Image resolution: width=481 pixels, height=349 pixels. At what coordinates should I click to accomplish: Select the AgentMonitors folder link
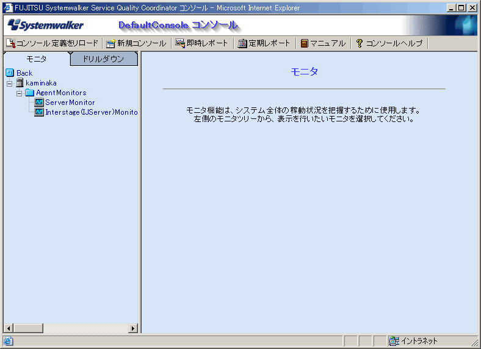61,93
